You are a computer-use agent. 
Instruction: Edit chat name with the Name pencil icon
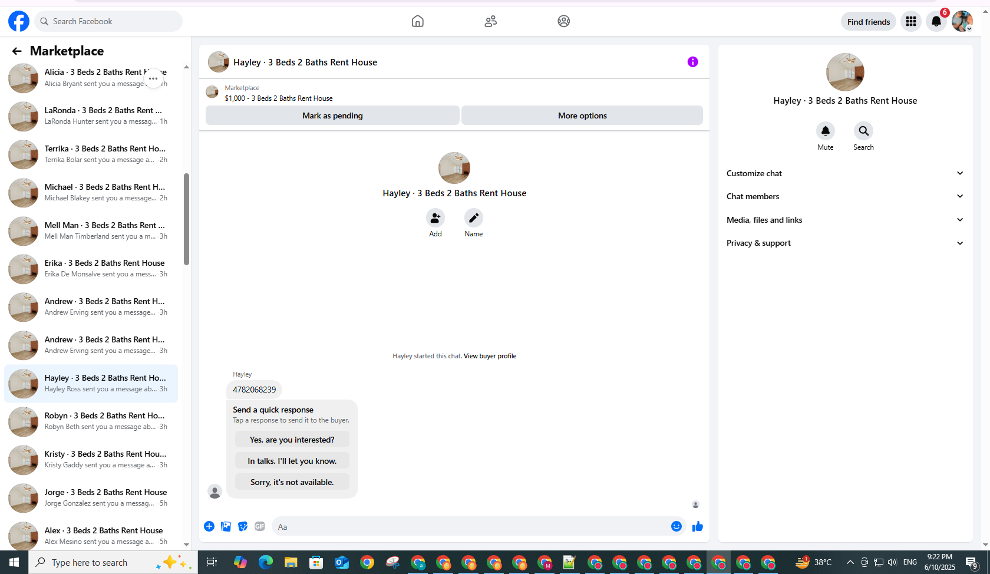pyautogui.click(x=473, y=218)
